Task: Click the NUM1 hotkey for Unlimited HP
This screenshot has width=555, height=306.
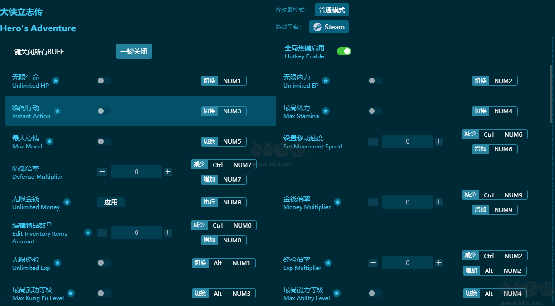Action: click(224, 81)
